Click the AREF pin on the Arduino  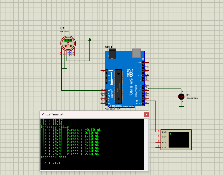point(143,63)
